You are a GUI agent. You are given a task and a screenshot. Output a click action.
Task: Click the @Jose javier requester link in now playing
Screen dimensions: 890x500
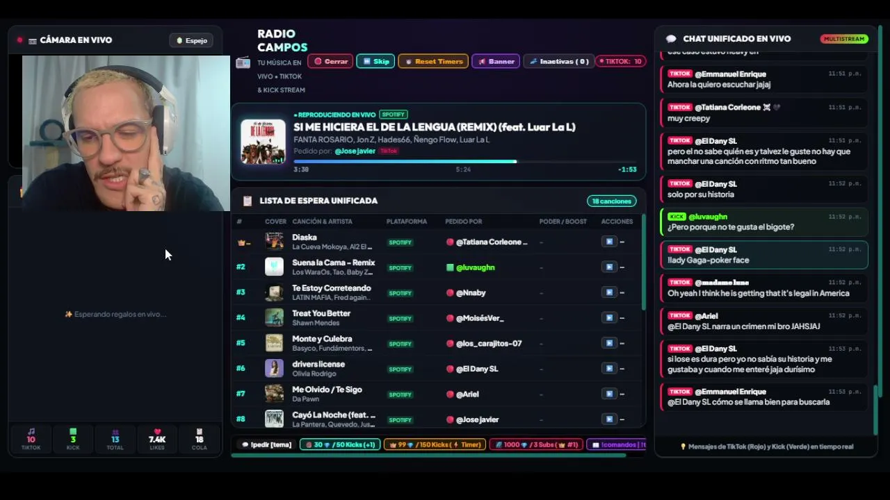coord(355,151)
